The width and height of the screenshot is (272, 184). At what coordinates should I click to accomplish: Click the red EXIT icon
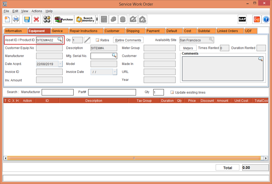(x=257, y=19)
